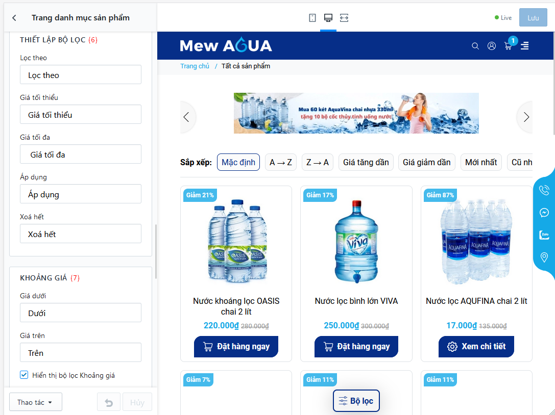Click the Giá tối thiểu input field
The width and height of the screenshot is (555, 415).
[x=81, y=115]
